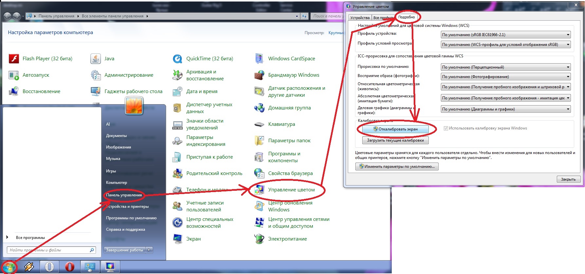Open the Диспетчер учетных данных icon
585x274 pixels.
(x=178, y=108)
